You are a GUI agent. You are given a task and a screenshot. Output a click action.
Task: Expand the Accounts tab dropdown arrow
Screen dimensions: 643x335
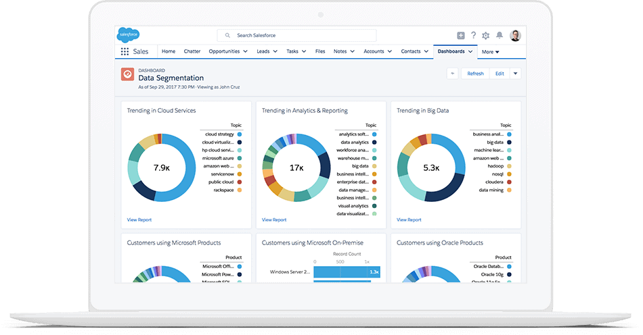pyautogui.click(x=390, y=51)
